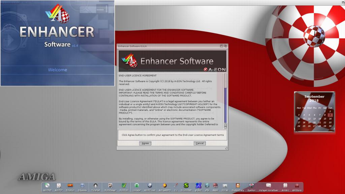The image size is (345, 194).
Task: Launch ScummVM from the dock
Action: pyautogui.click(x=186, y=187)
